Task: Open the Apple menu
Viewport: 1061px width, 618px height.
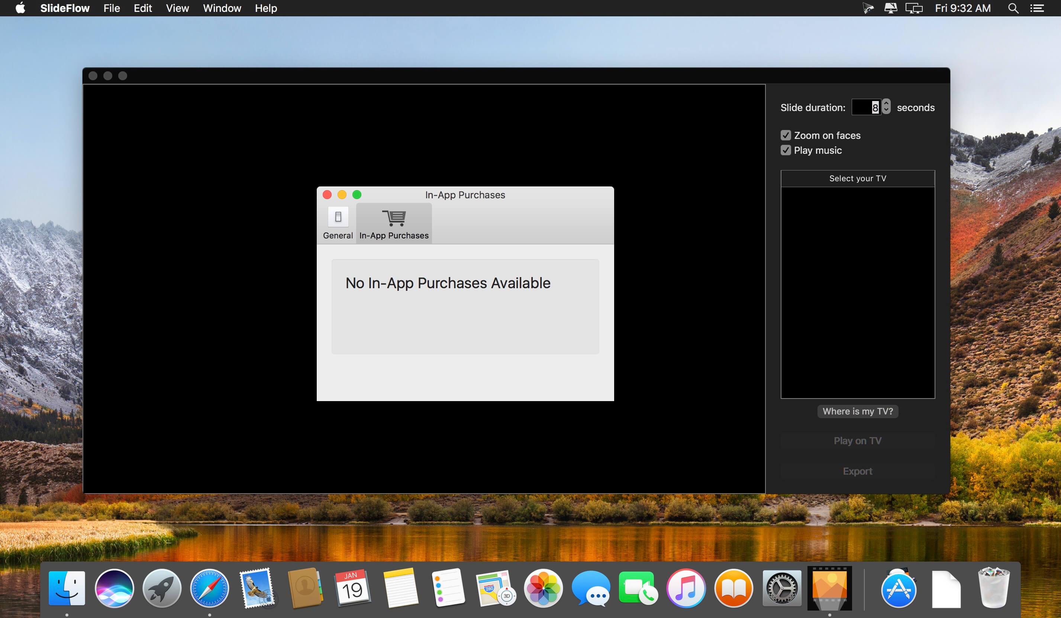Action: click(x=20, y=8)
